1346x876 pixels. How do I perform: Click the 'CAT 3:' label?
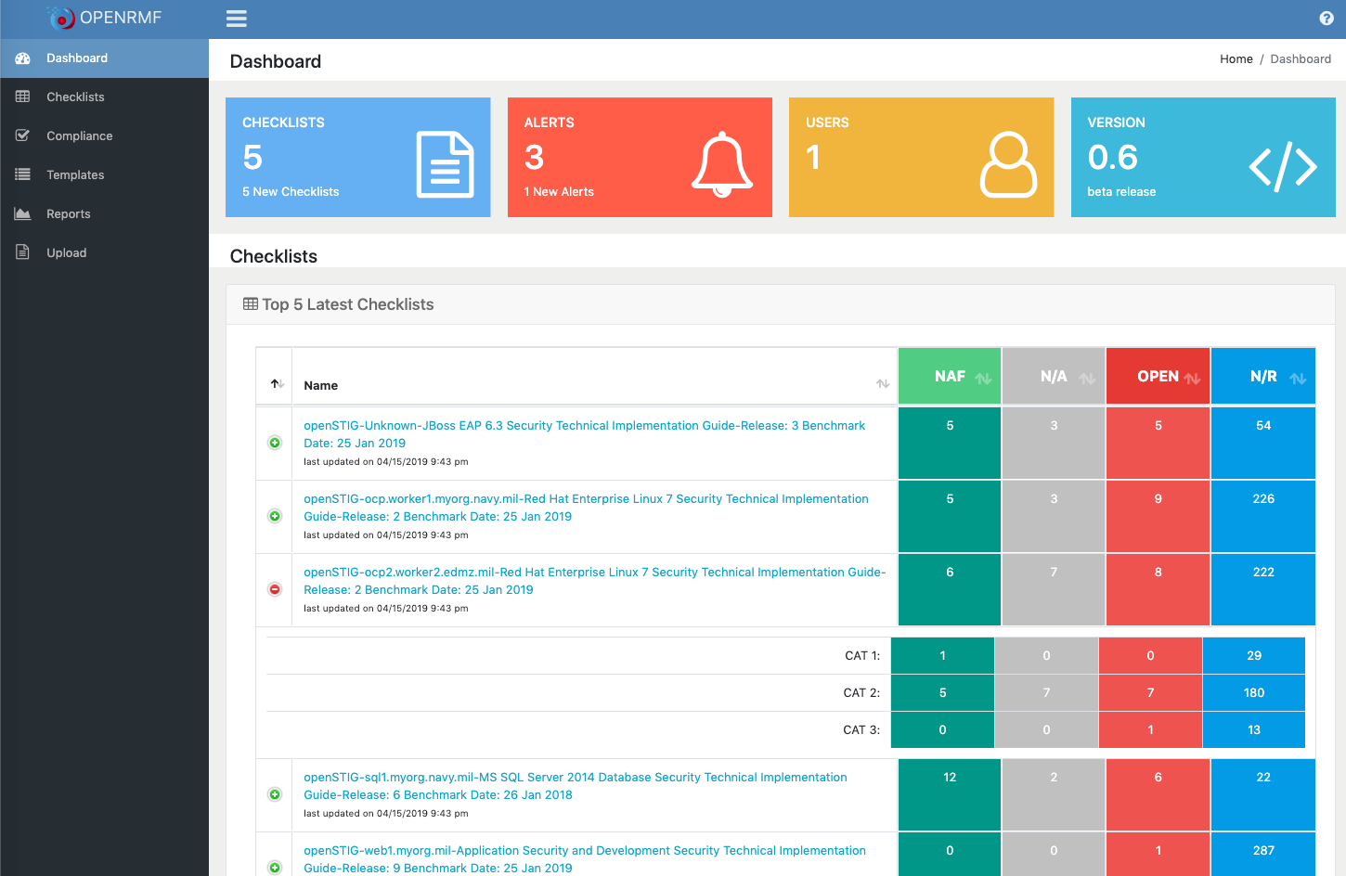(x=861, y=729)
